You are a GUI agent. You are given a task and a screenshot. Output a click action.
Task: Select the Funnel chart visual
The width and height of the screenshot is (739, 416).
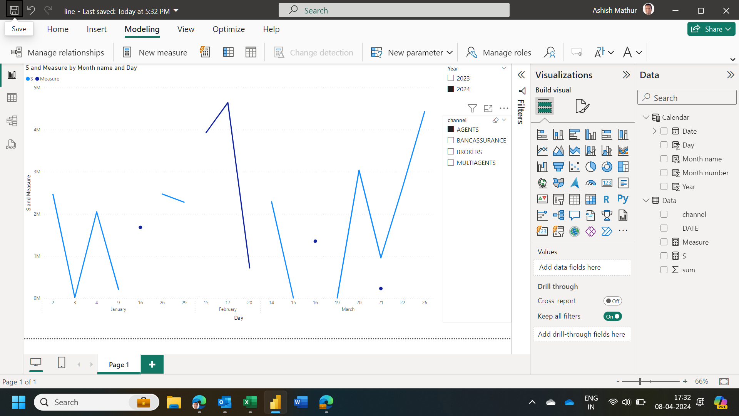558,167
